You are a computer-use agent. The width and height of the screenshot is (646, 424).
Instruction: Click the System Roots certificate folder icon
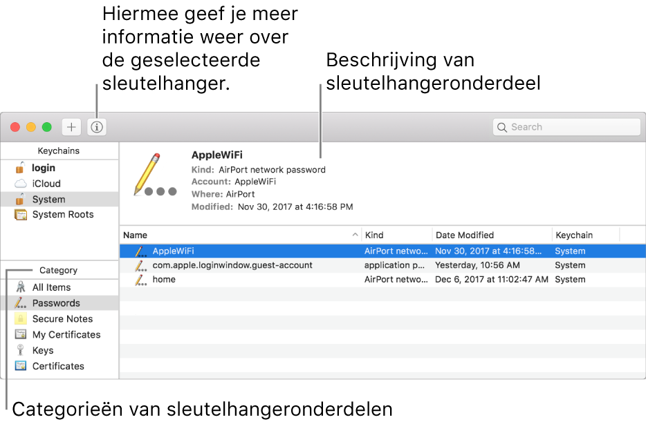[x=21, y=215]
